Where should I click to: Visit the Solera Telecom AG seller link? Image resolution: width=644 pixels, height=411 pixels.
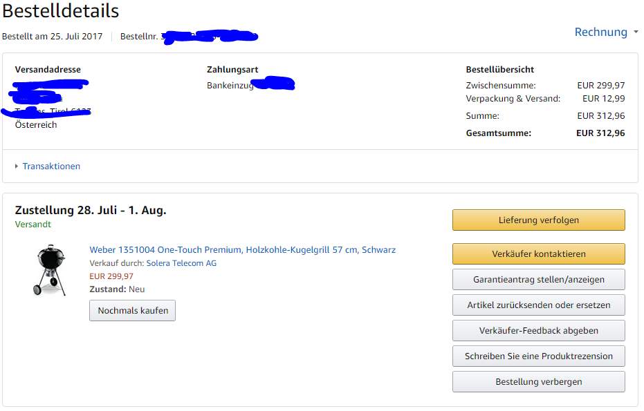181,263
